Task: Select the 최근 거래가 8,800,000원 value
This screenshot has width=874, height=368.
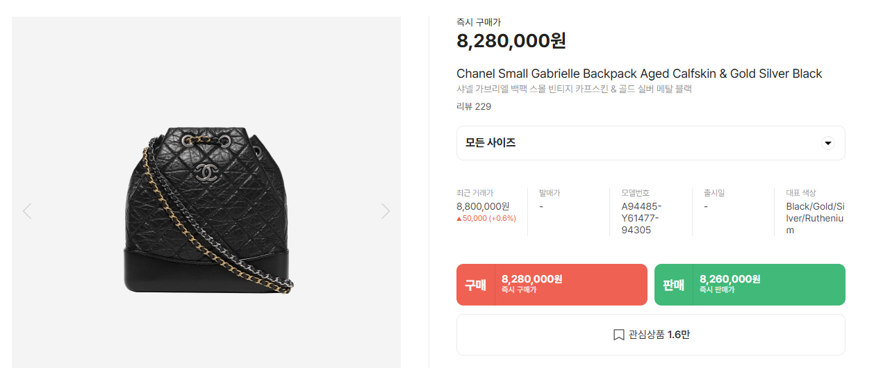Action: point(483,206)
